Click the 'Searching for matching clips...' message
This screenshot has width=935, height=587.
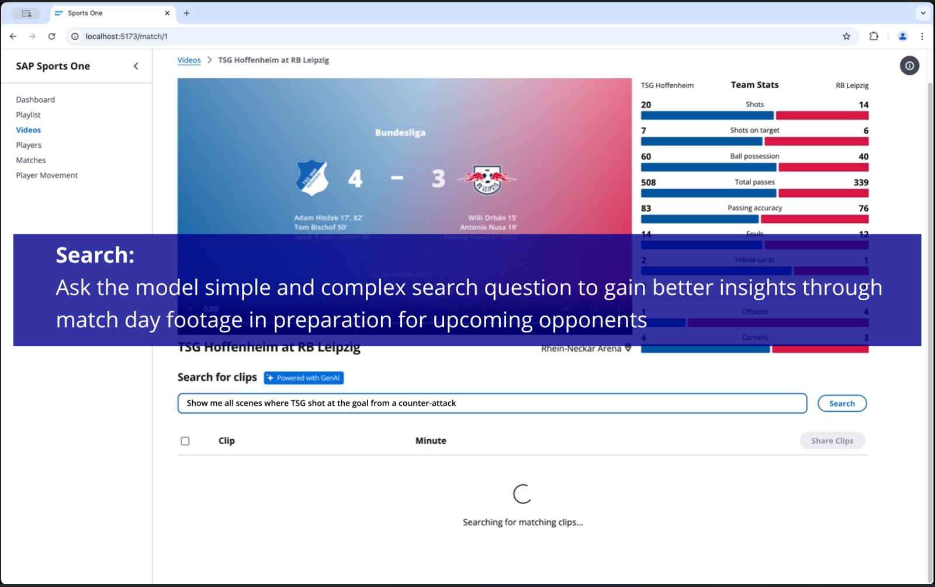(x=523, y=522)
